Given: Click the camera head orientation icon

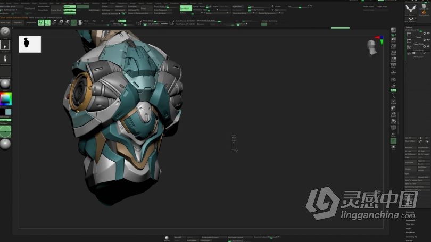Looking at the screenshot, I should pos(372,47).
